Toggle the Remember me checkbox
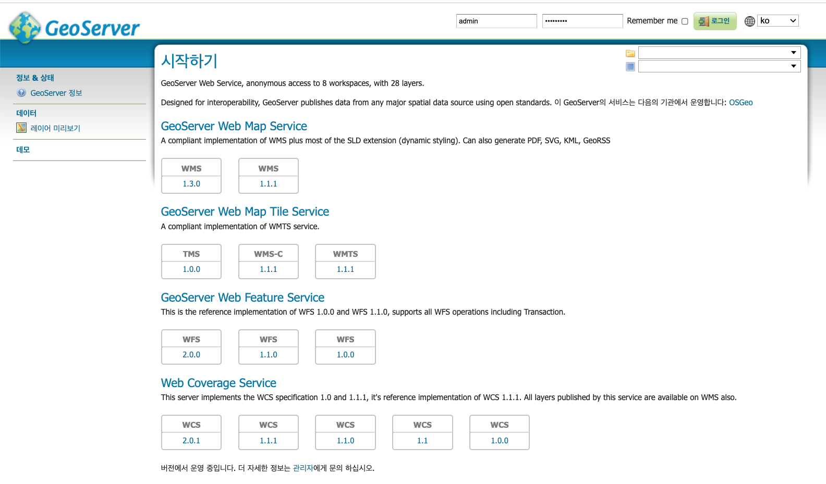The width and height of the screenshot is (826, 484). [x=685, y=21]
